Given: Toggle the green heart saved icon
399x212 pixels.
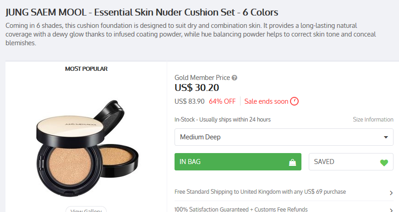Looking at the screenshot, I should [x=384, y=162].
